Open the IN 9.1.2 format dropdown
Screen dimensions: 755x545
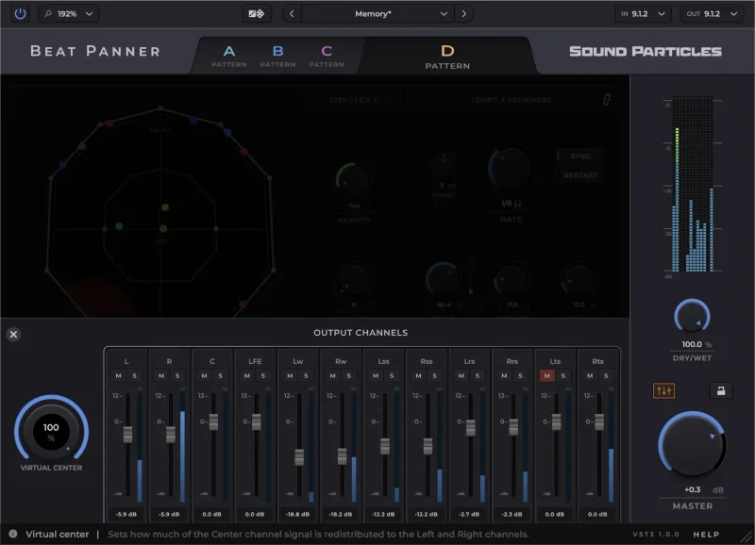click(x=644, y=13)
